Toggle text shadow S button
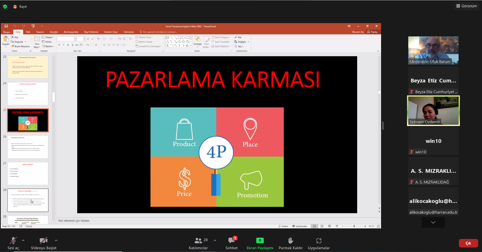The image size is (482, 252). click(72, 45)
